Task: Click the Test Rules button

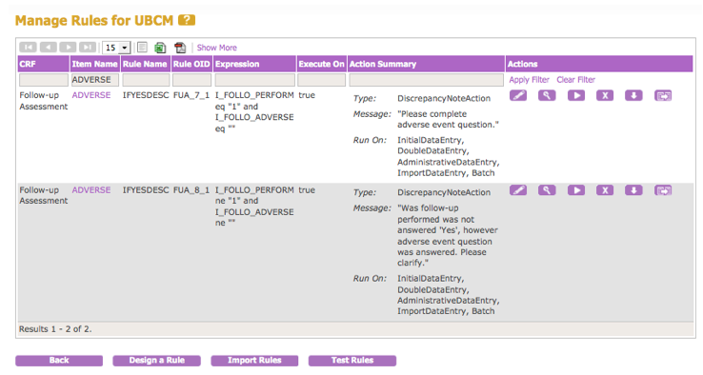Action: coord(351,360)
